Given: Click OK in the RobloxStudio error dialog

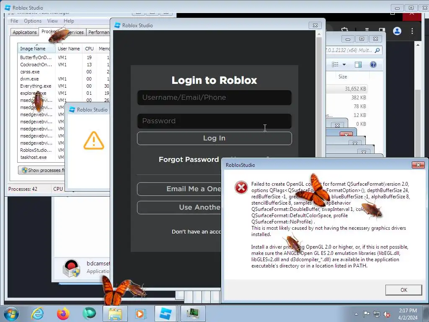Looking at the screenshot, I should tap(403, 290).
